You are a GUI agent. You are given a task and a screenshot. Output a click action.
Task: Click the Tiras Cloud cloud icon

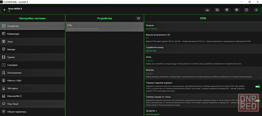pyautogui.click(x=4, y=104)
